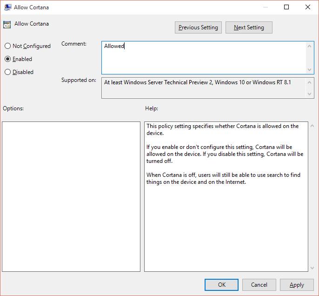Click the Supported on scroll down arrow
Image resolution: width=319 pixels, height=296 pixels.
[x=309, y=94]
